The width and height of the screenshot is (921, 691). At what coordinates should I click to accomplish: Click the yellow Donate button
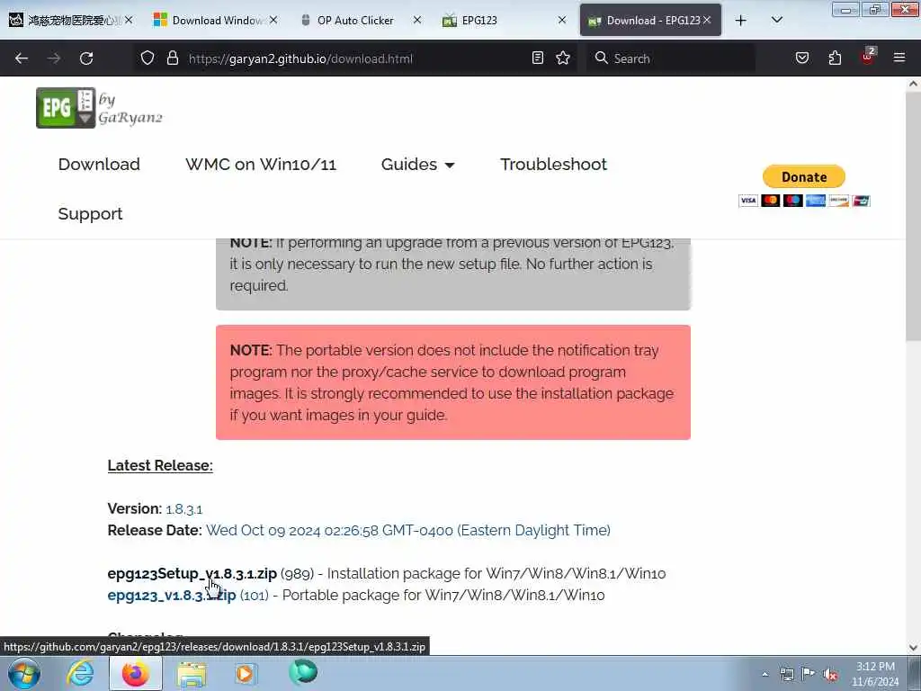(x=803, y=176)
